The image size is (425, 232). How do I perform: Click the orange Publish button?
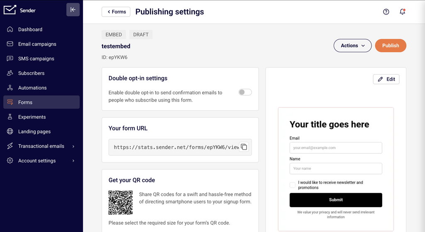(391, 46)
